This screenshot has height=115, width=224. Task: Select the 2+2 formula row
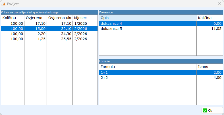coord(148,77)
